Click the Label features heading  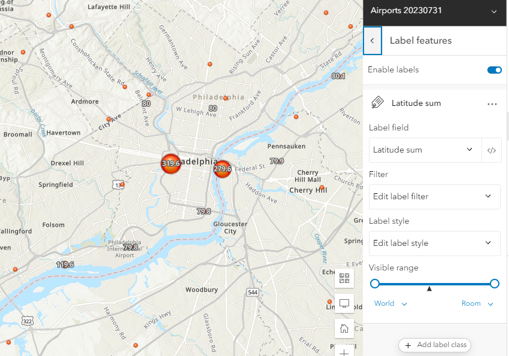click(x=421, y=41)
